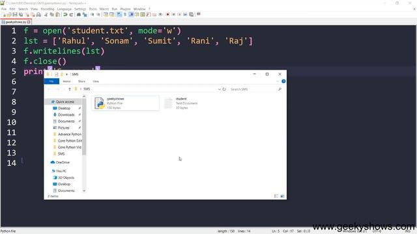Select the student text document
Viewport: 417px width, 234px height.
click(x=181, y=103)
